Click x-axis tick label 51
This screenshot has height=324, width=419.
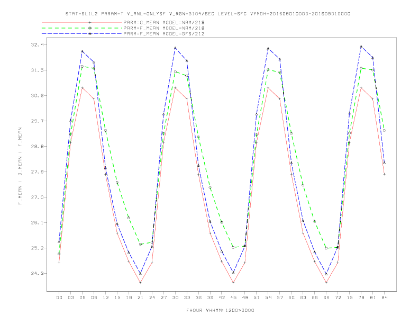(x=257, y=298)
